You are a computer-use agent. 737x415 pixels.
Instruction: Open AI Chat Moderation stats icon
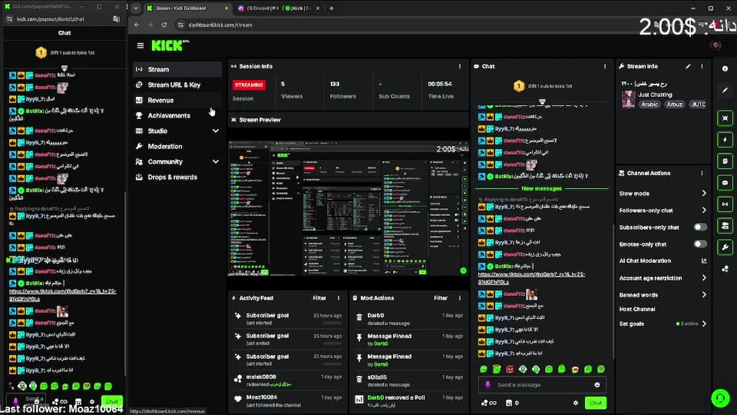pos(704,261)
